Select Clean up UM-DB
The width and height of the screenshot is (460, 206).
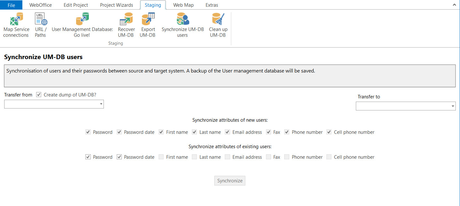[x=218, y=25]
